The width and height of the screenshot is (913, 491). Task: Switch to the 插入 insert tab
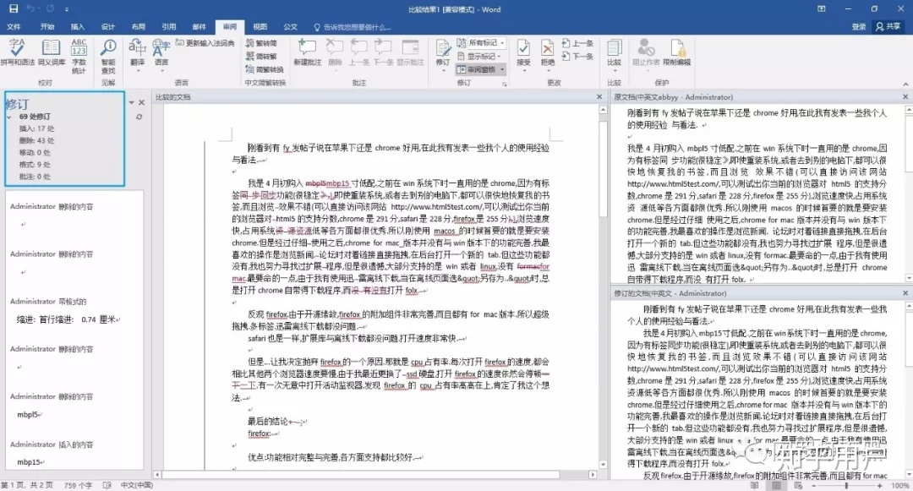[x=78, y=27]
